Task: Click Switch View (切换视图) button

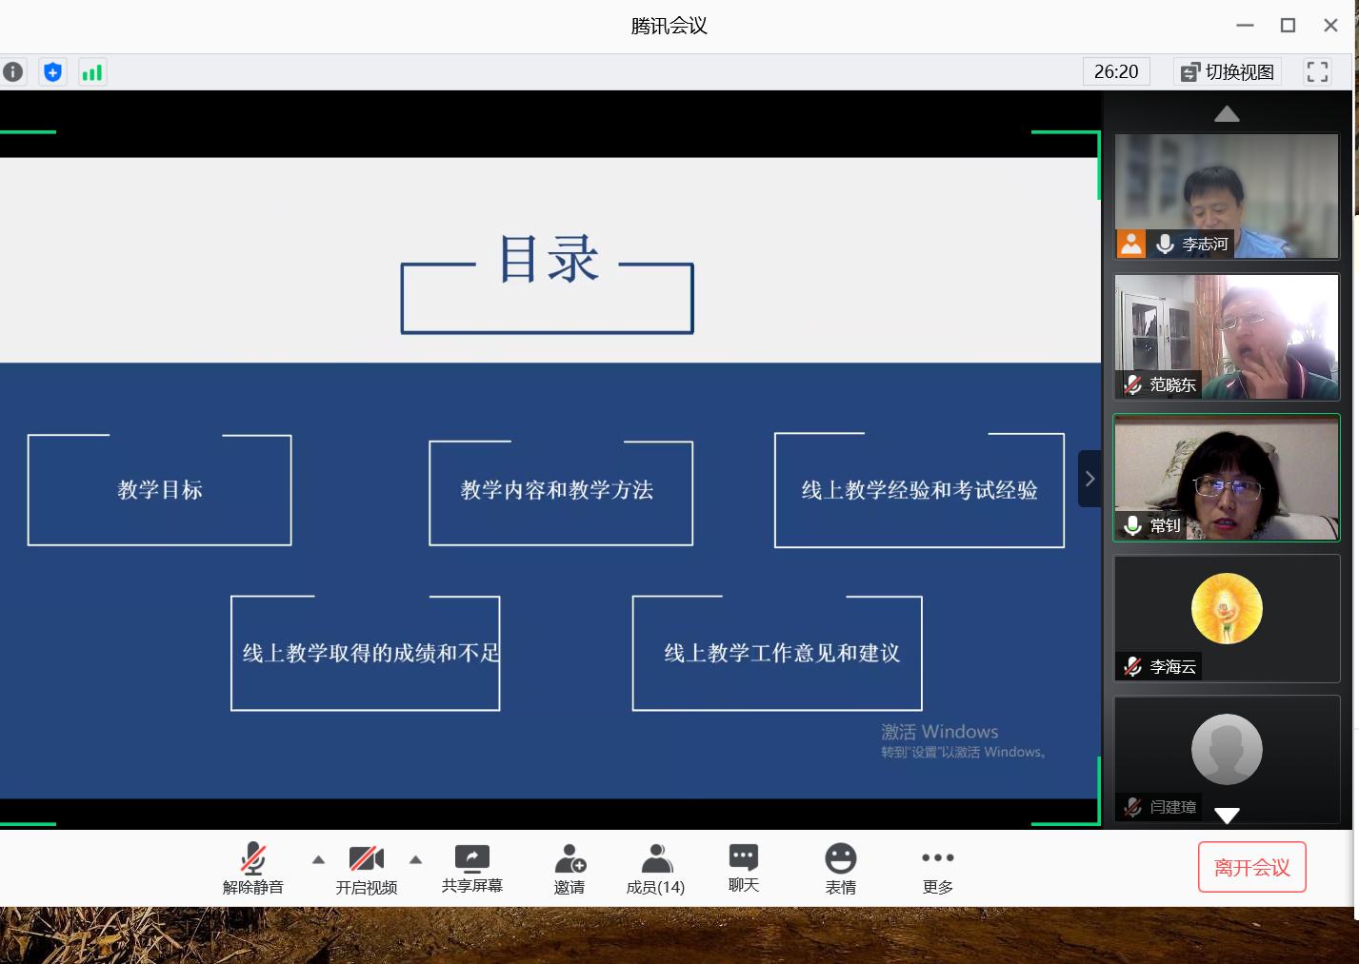Action: [1229, 71]
